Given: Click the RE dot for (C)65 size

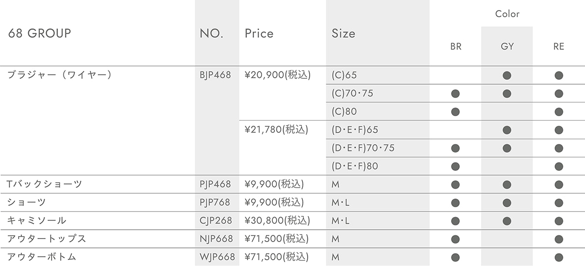Looking at the screenshot, I should 558,75.
